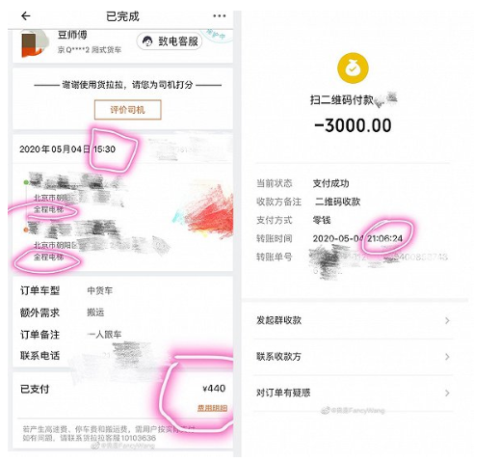Tap the 已完成 page title
Image resolution: width=499 pixels, height=461 pixels.
point(122,16)
